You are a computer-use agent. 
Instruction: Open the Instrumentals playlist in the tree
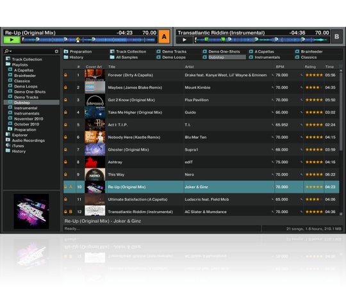26,113
